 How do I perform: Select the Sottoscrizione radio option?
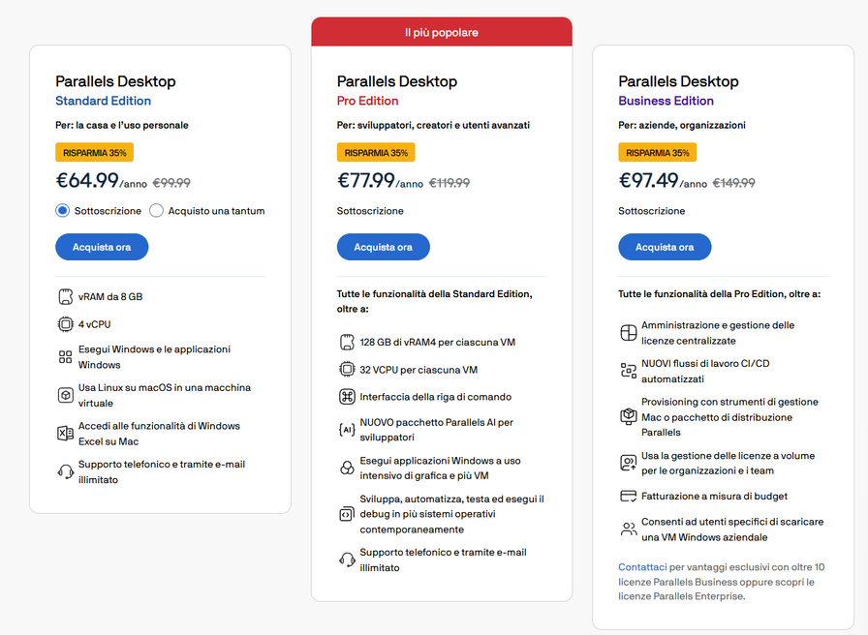point(63,211)
